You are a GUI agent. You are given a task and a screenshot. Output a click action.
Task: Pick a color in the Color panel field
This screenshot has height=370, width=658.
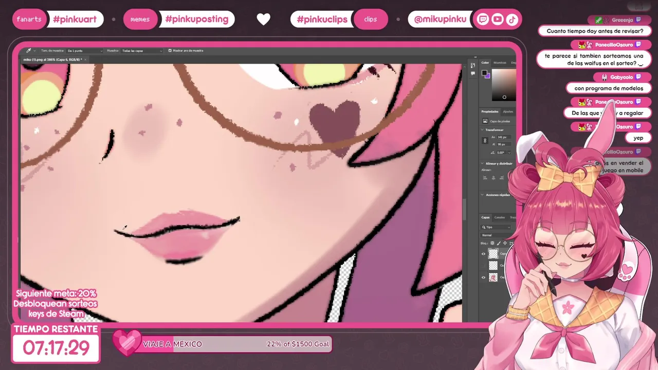coord(504,85)
